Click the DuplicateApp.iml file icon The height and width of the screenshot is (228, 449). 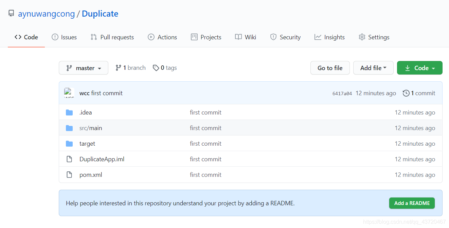tap(69, 159)
